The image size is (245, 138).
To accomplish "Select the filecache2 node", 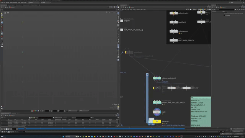I will coord(157,122).
